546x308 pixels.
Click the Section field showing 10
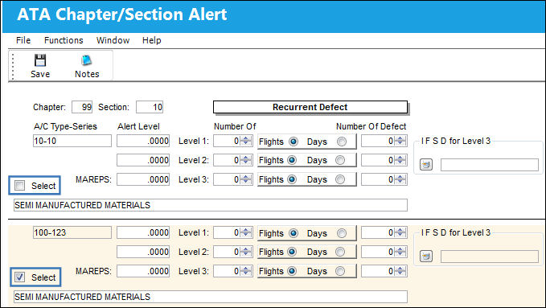(x=150, y=107)
